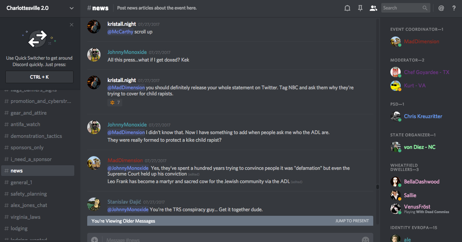
Task: Click Jump to Present
Action: [x=352, y=221]
